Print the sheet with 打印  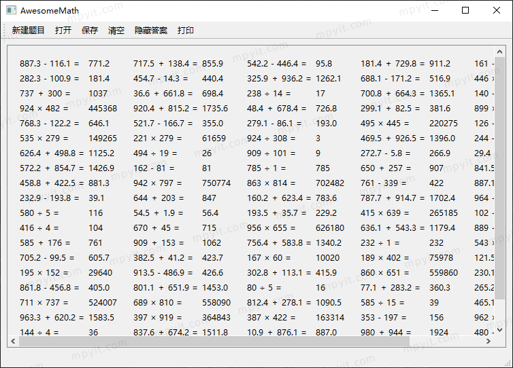[x=186, y=31]
